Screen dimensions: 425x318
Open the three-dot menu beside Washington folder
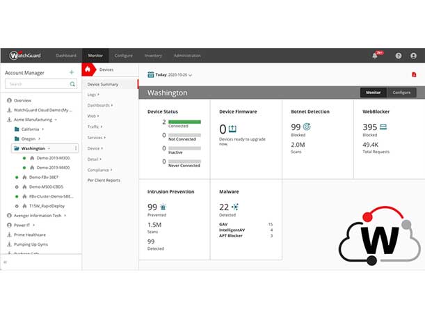[75, 148]
